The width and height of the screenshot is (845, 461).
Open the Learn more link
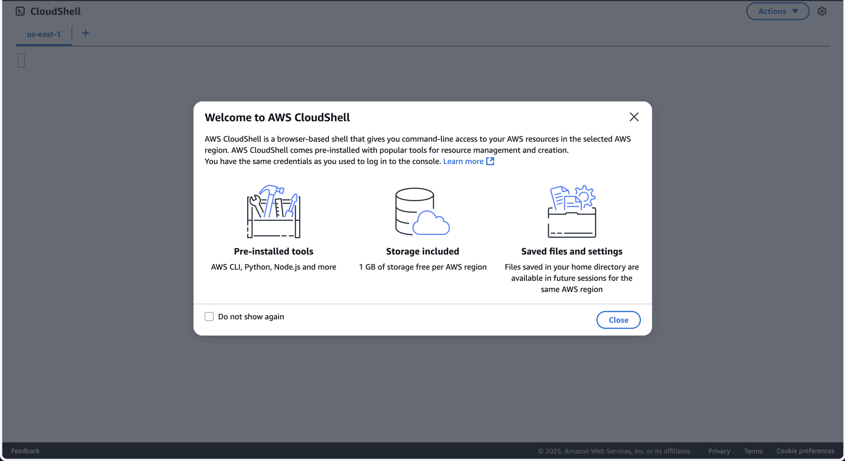coord(463,161)
